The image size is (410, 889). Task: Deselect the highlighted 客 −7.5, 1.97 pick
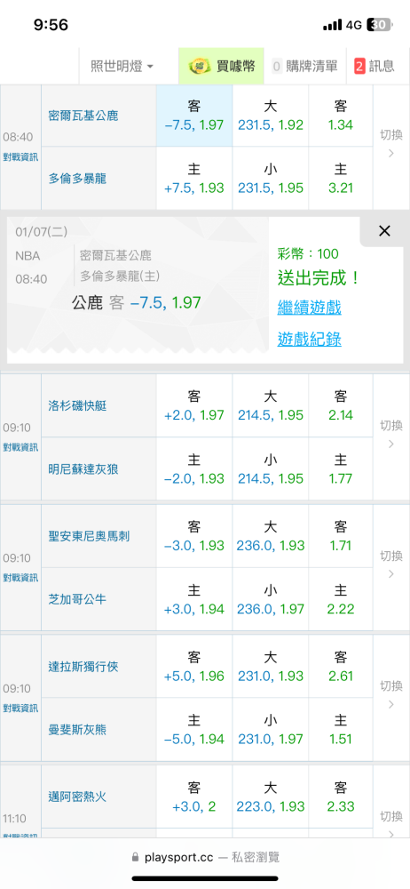click(x=194, y=116)
